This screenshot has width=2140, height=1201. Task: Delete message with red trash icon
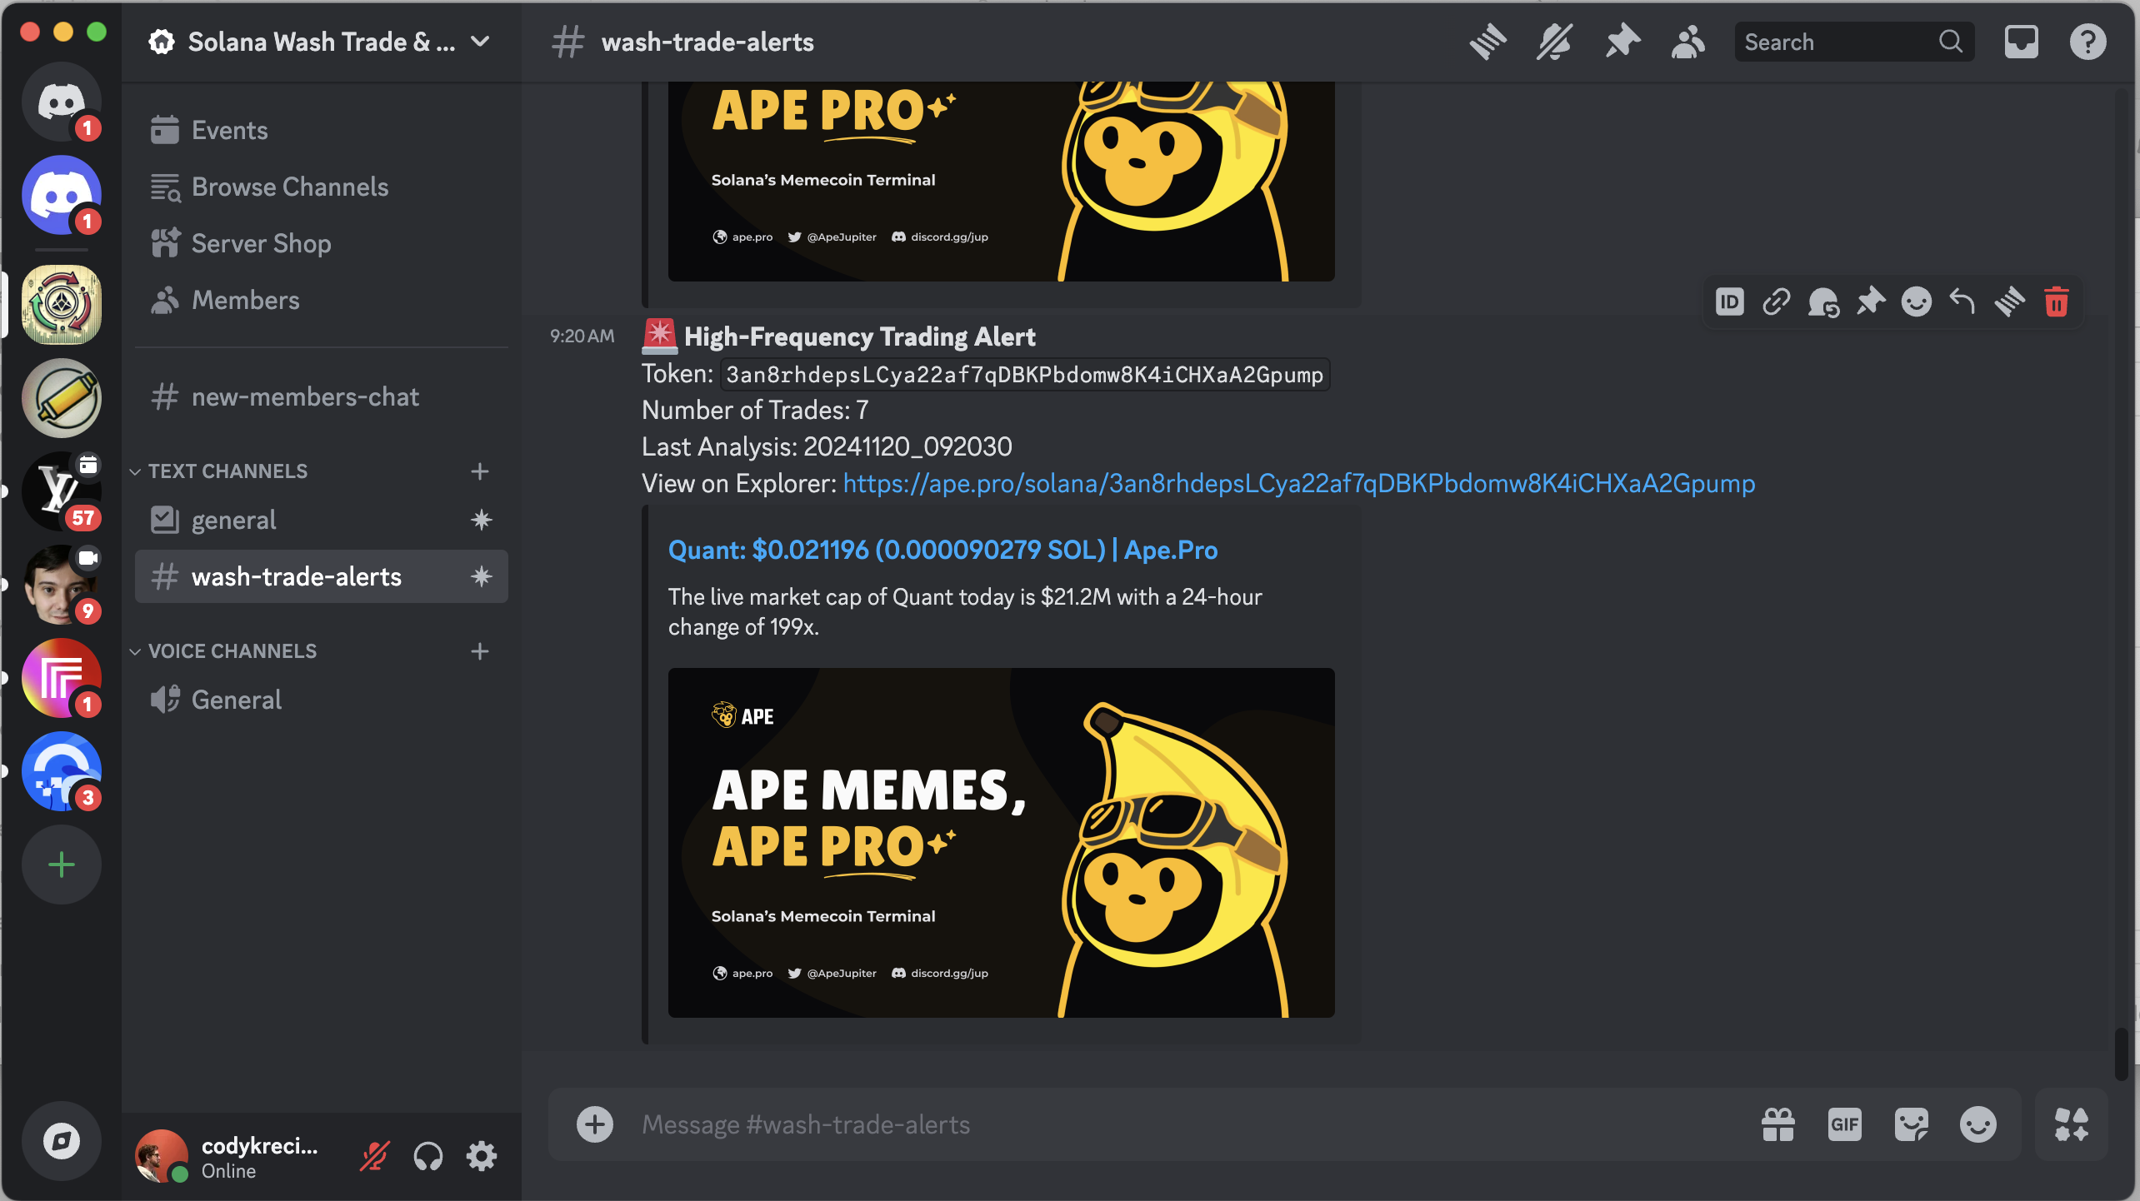(2057, 301)
